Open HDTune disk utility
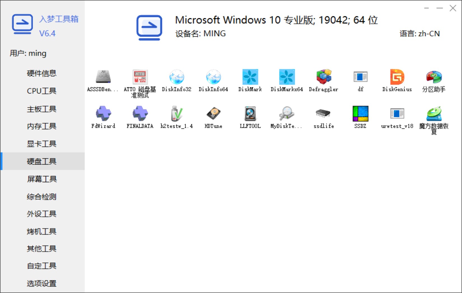462x293 pixels. coord(213,113)
